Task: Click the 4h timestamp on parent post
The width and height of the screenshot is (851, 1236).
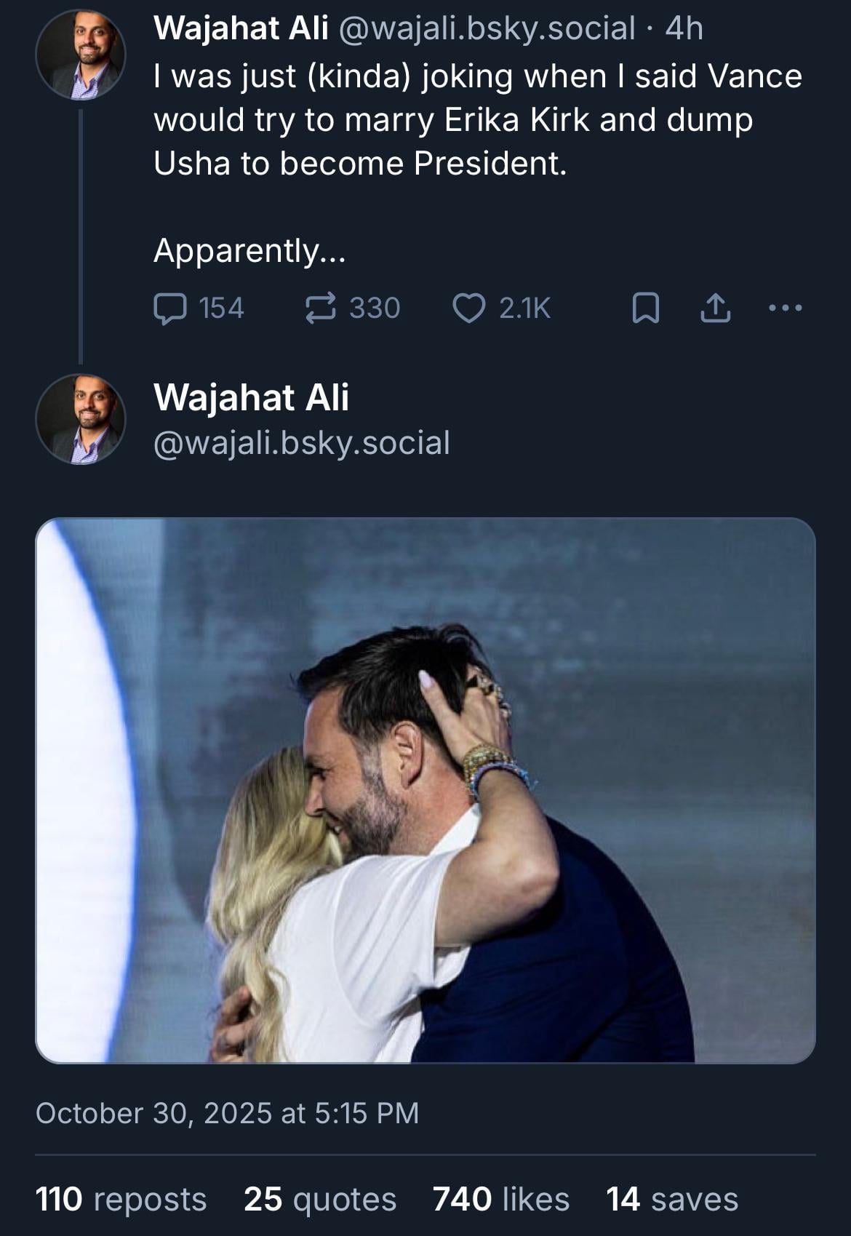Action: click(x=684, y=28)
